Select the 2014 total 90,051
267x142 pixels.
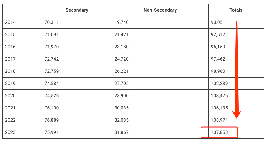click(x=218, y=22)
